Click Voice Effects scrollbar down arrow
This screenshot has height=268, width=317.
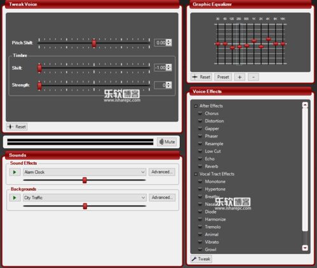click(305, 248)
